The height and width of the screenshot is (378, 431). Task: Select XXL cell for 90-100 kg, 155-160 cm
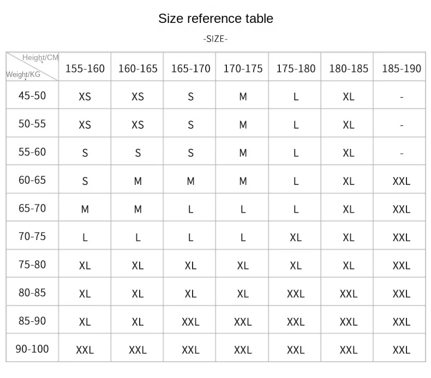[x=85, y=350]
